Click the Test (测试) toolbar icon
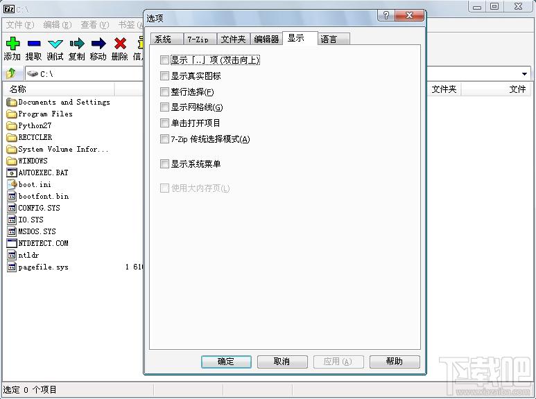536x399 pixels. pos(55,44)
